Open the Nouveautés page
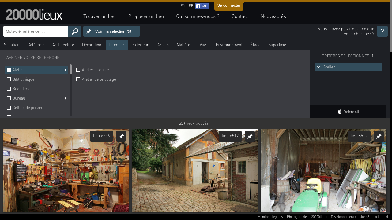Viewport: 392px width, 220px height. pyautogui.click(x=273, y=16)
